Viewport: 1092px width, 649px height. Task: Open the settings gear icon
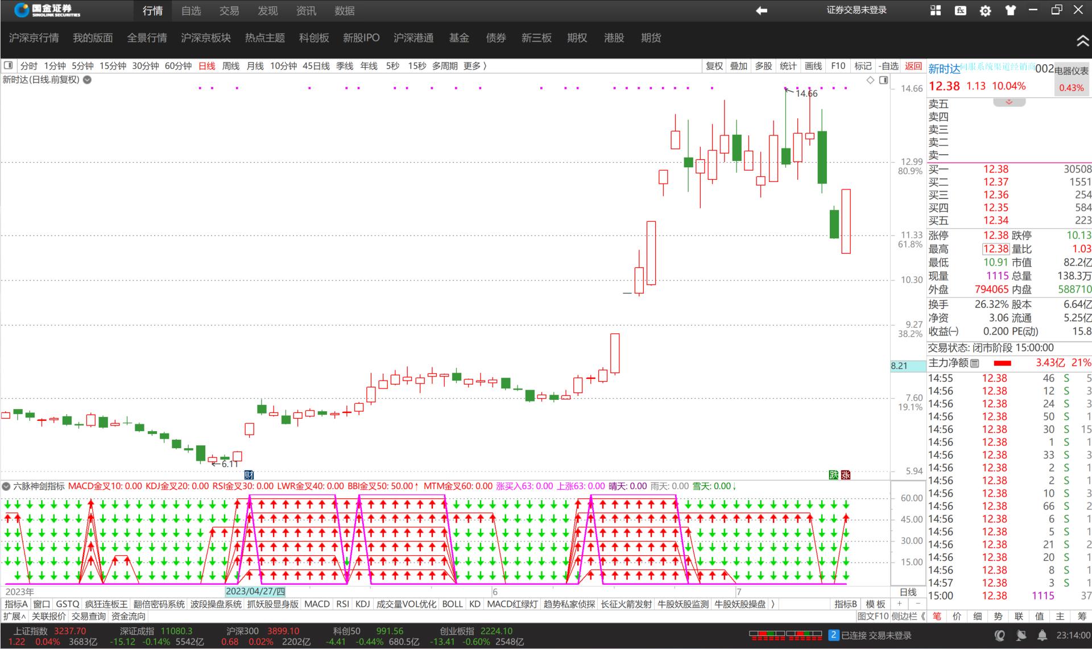click(986, 10)
